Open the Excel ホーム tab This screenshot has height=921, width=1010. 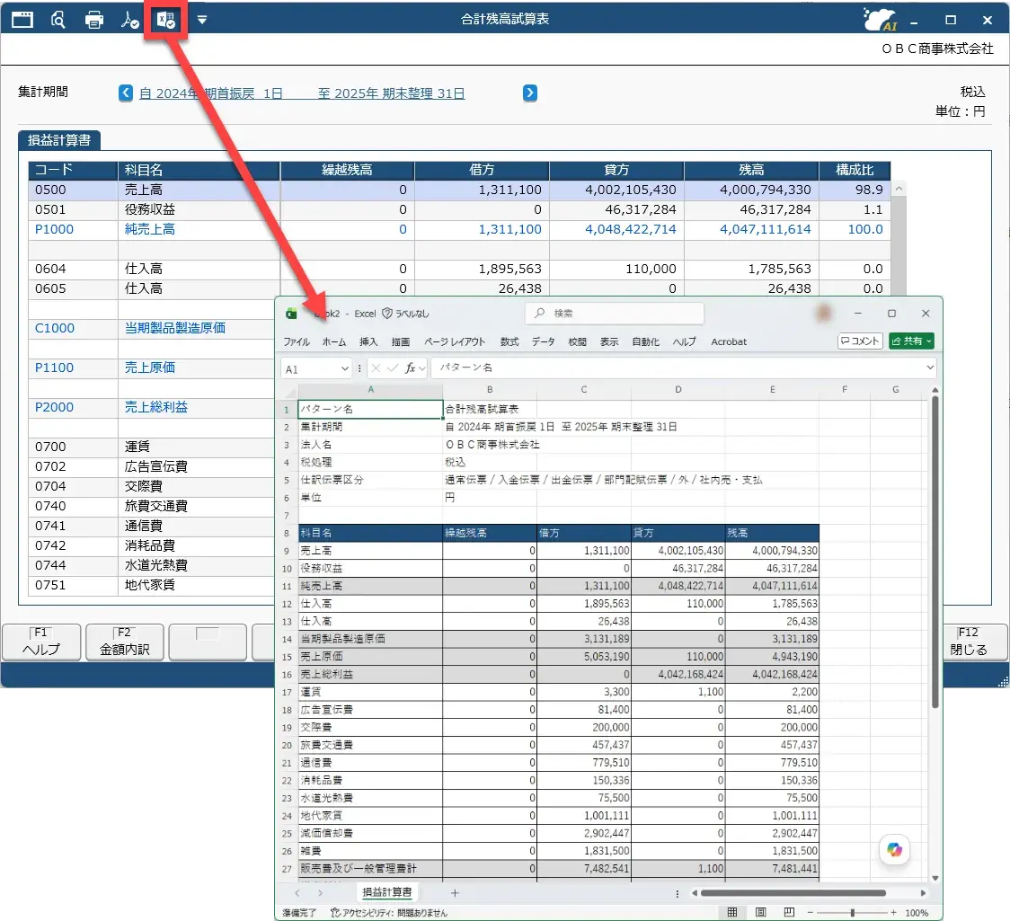(x=333, y=342)
